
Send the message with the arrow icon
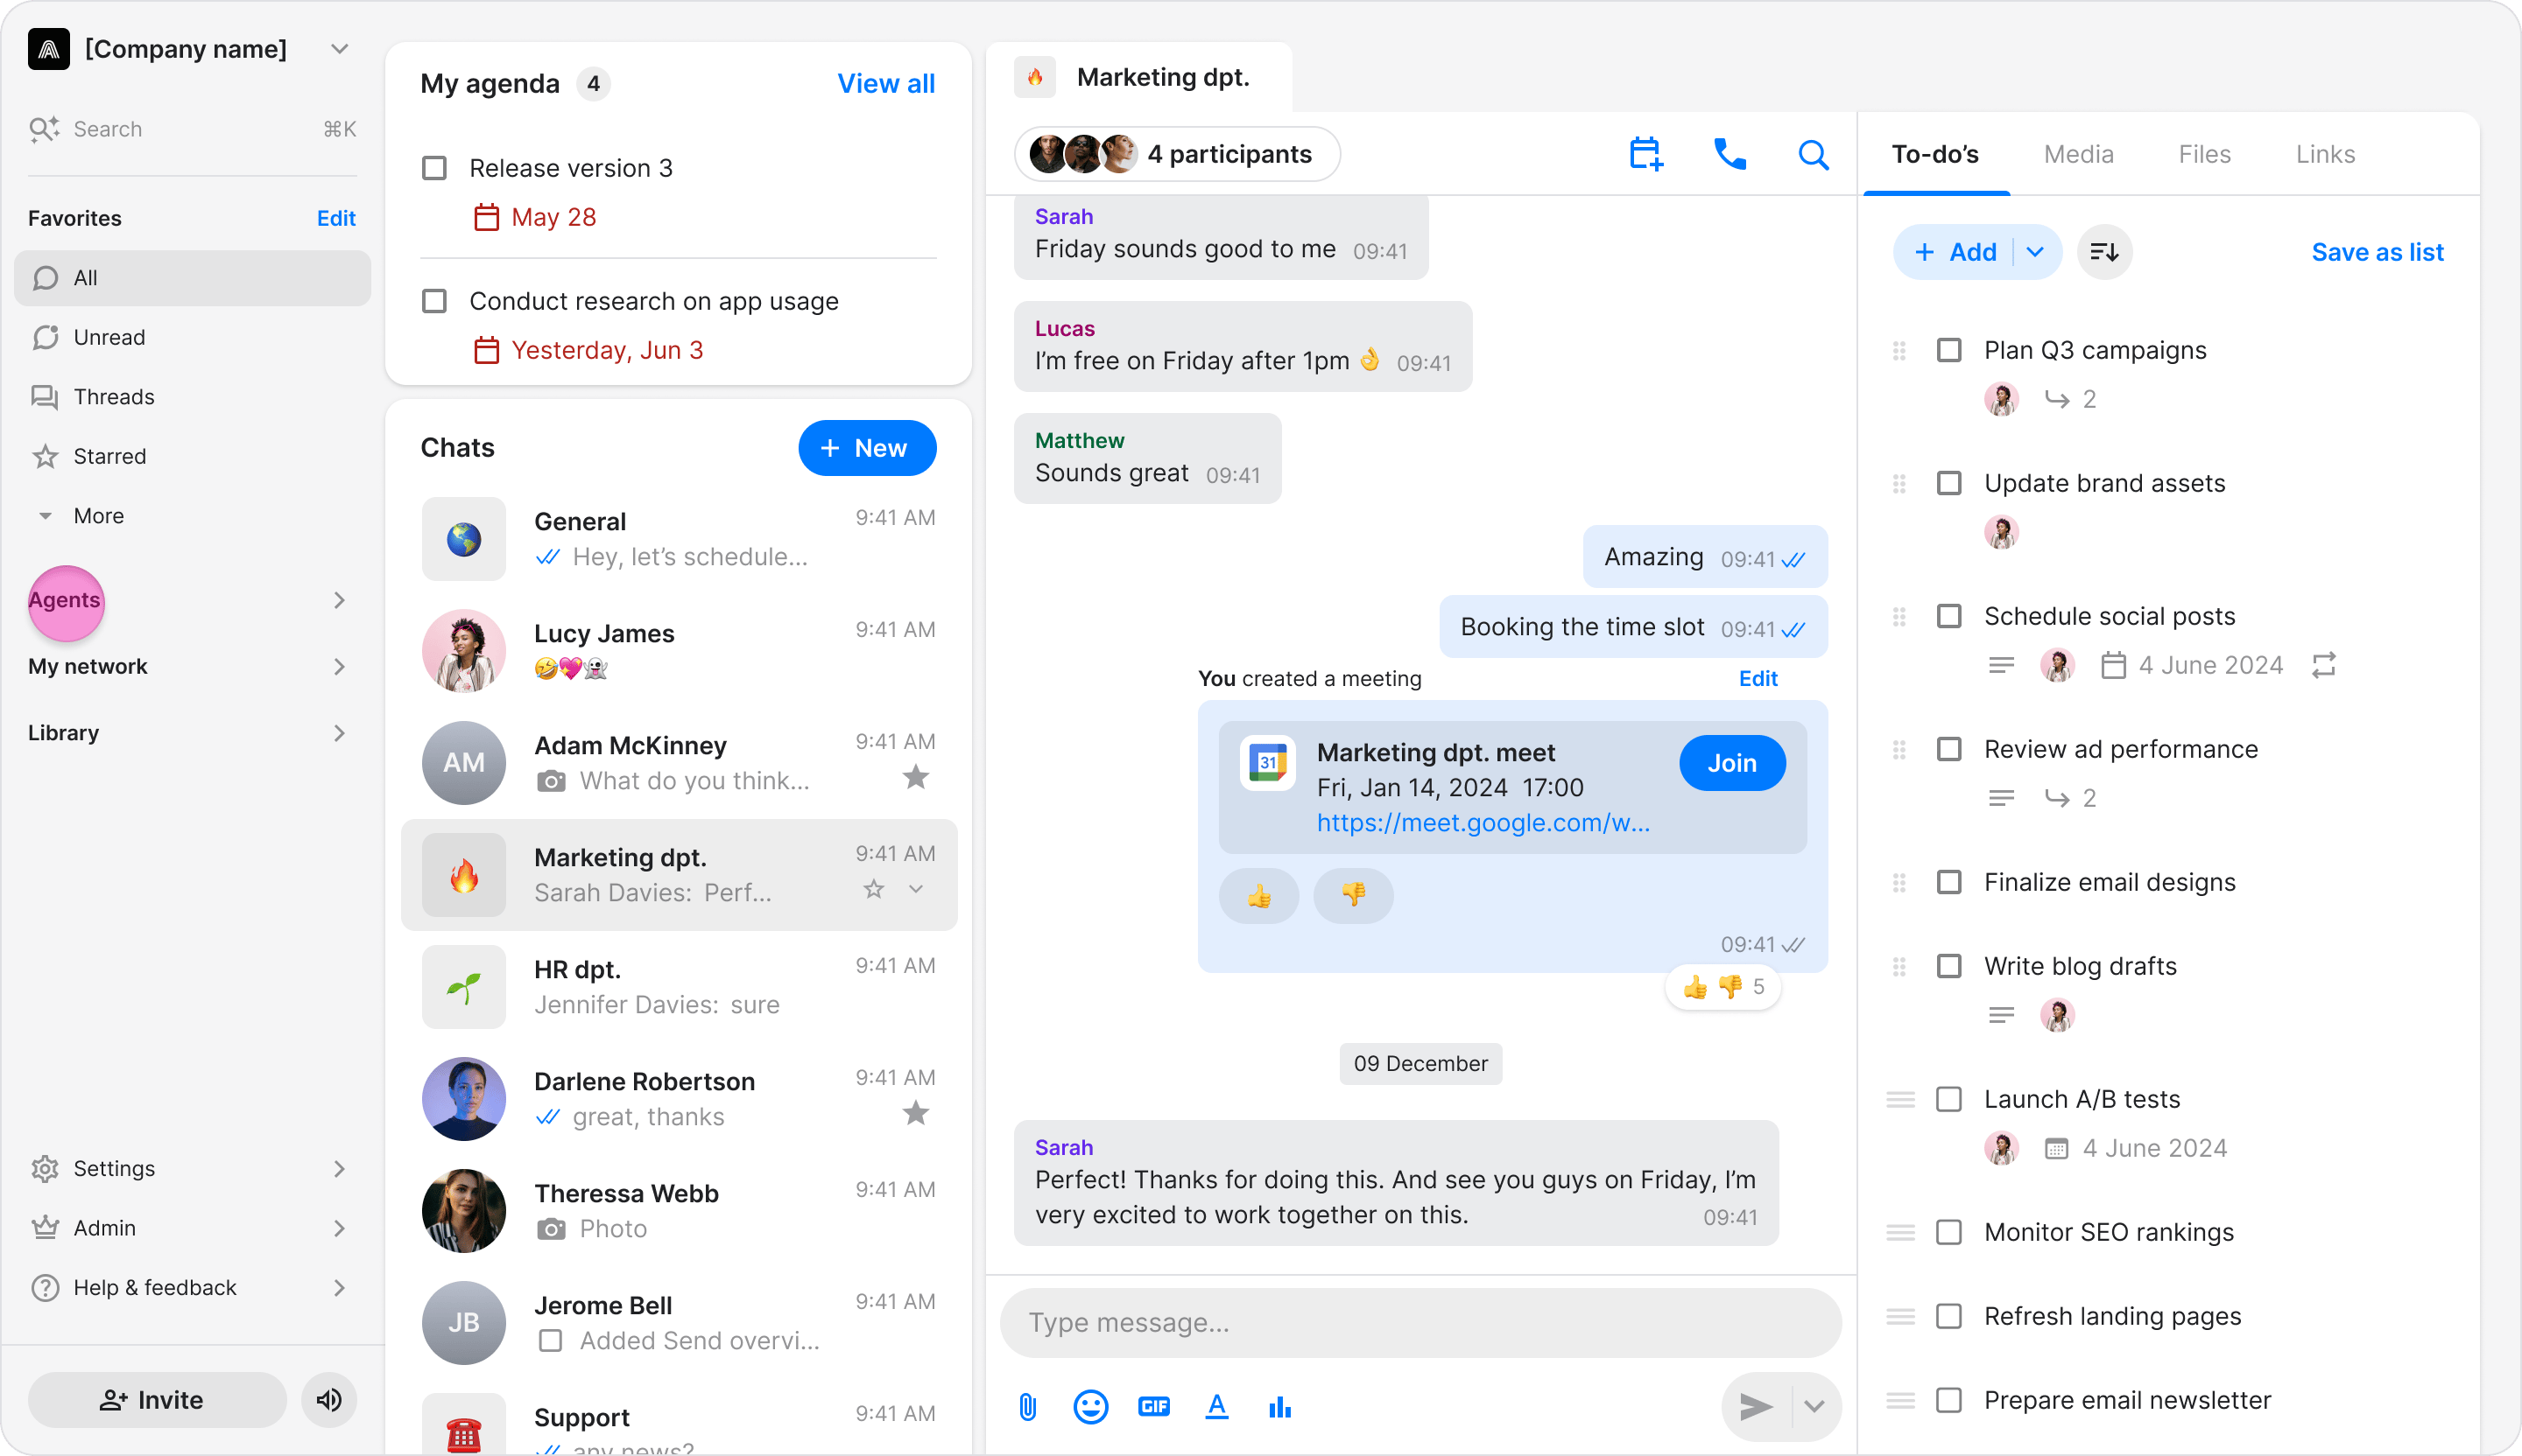click(1756, 1407)
